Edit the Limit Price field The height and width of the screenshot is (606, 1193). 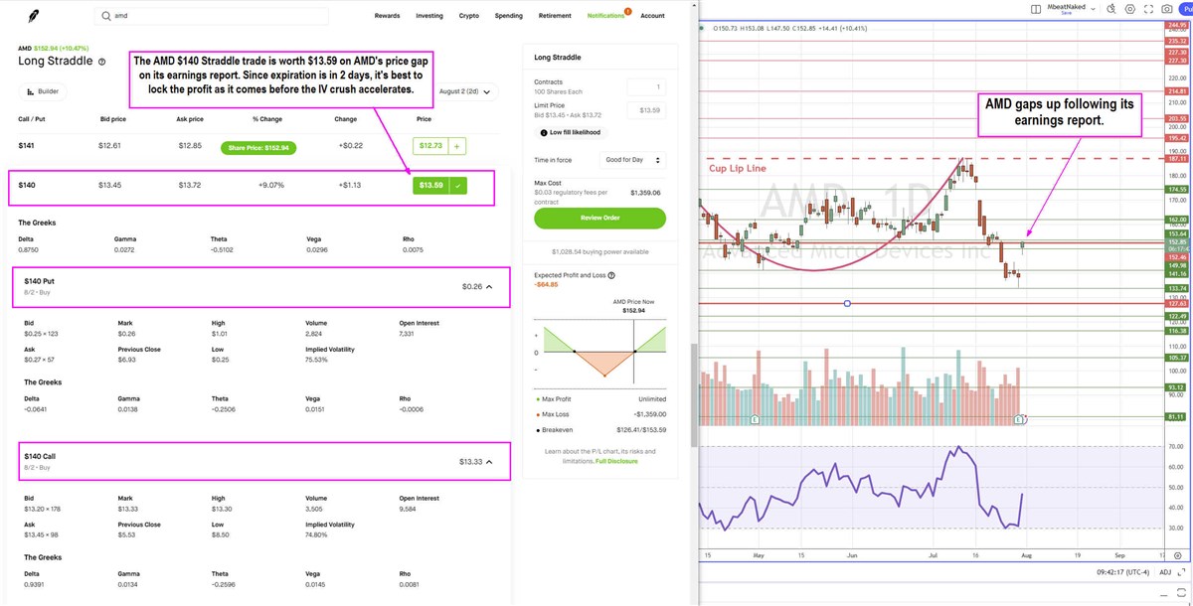647,110
